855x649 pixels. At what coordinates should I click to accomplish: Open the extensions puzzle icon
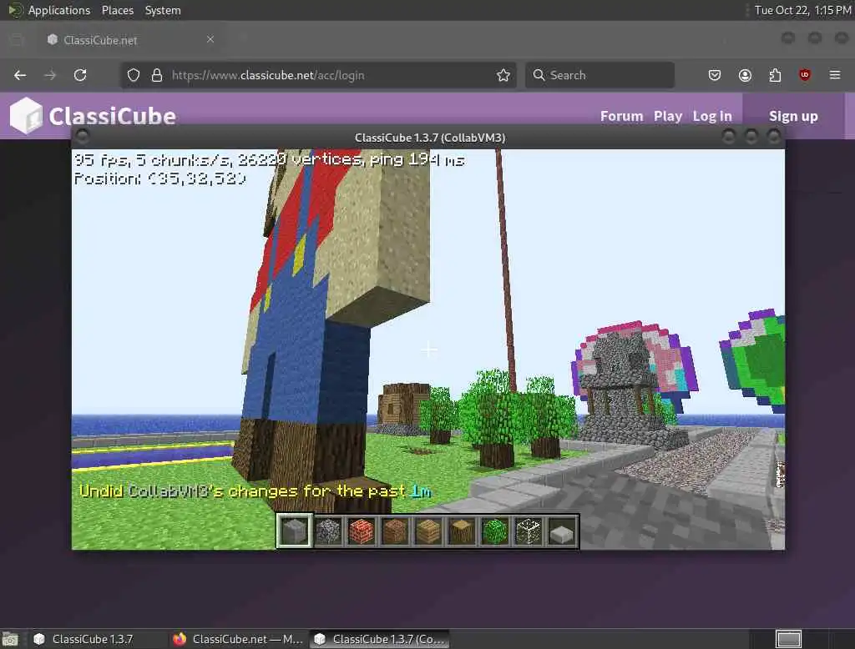pyautogui.click(x=775, y=75)
